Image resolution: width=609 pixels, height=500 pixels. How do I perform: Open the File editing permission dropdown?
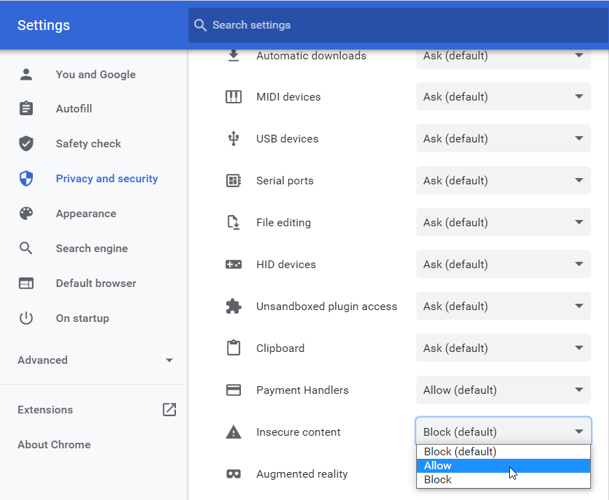504,223
